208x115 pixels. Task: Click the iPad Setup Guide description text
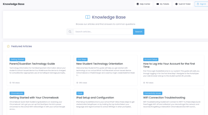coord(105,104)
